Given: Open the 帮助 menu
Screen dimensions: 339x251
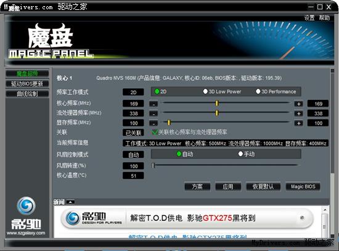Looking at the screenshot, I should [324, 18].
